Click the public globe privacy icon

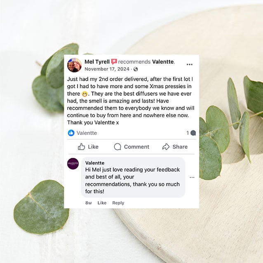[x=136, y=69]
